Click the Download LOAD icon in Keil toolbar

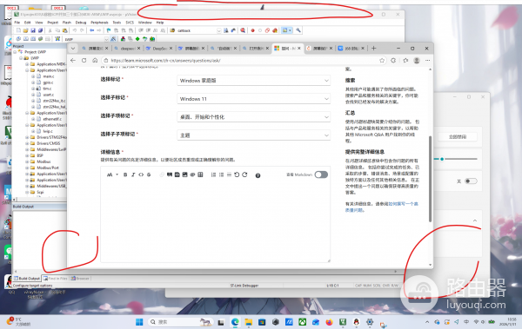pyautogui.click(x=57, y=39)
